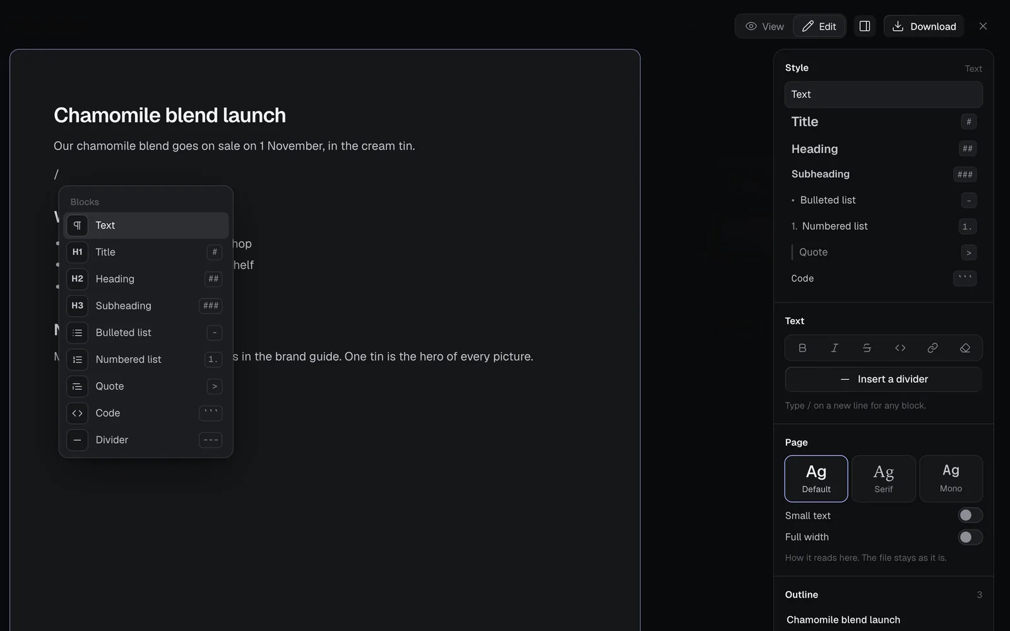Insert Numbered list from Blocks menu
The image size is (1010, 631).
point(146,360)
